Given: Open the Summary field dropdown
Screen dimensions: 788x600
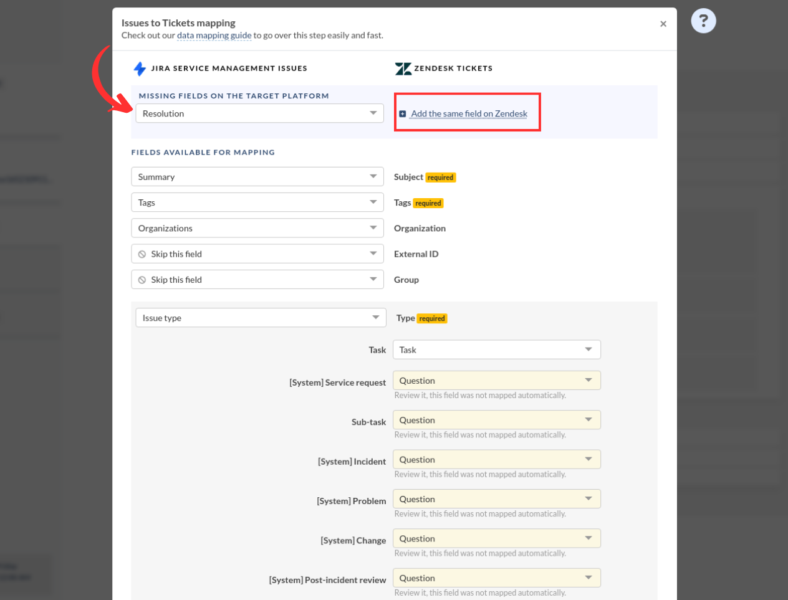Looking at the screenshot, I should (x=257, y=177).
